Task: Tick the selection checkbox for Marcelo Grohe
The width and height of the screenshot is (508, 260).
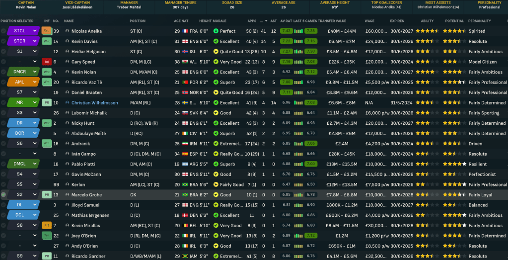Action: (x=3, y=195)
